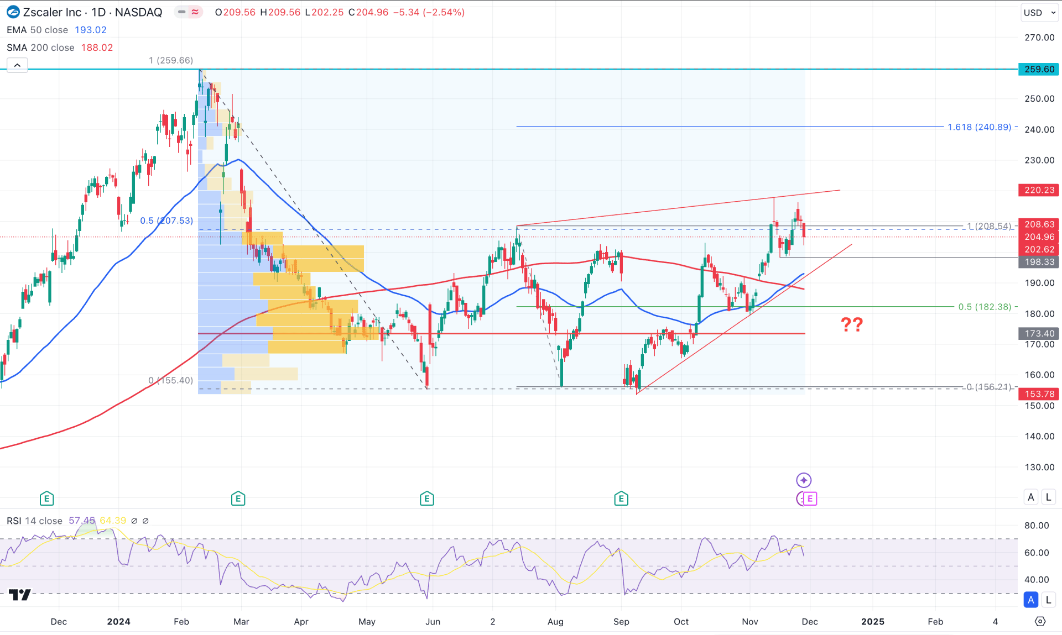The height and width of the screenshot is (635, 1062).
Task: Click the 2025 label on time axis
Action: 872,622
